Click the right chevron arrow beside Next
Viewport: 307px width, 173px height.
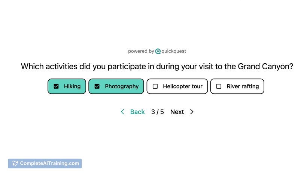tap(192, 112)
